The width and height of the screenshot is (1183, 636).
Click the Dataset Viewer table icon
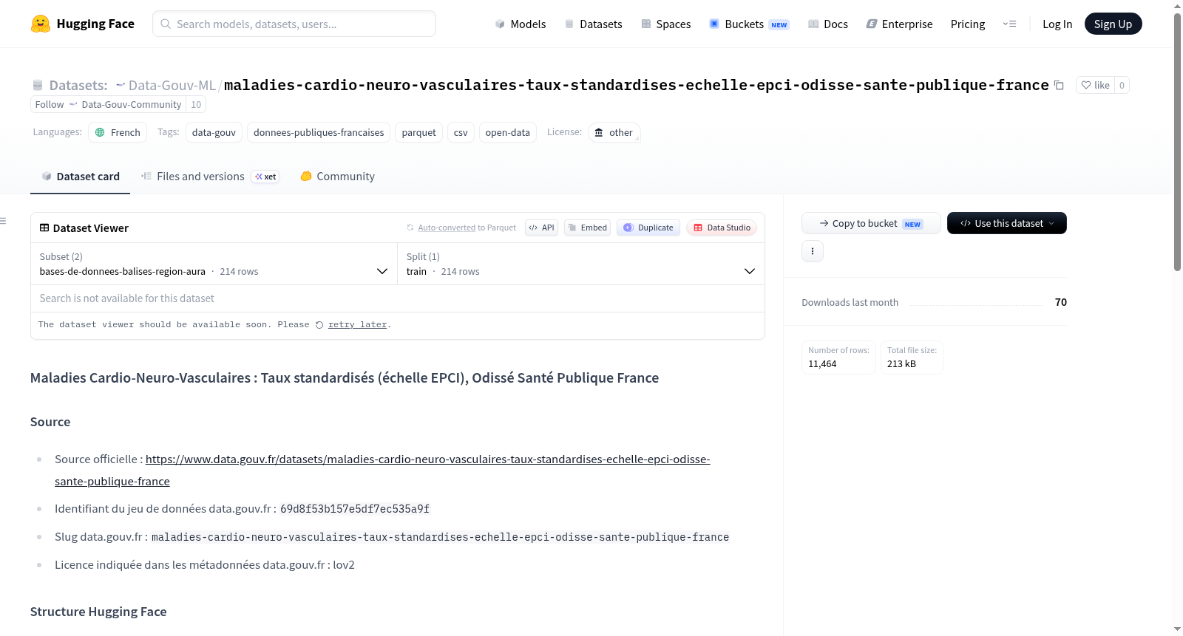(44, 228)
